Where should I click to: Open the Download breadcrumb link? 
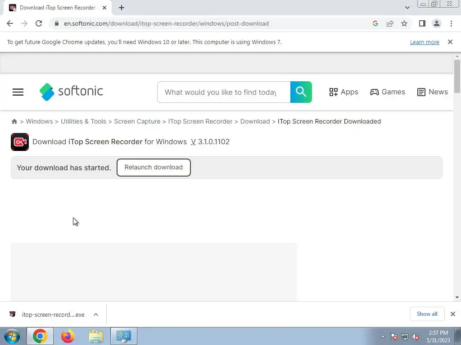(x=255, y=121)
